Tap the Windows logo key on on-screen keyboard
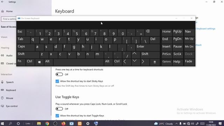224x126 pixels. pos(39,62)
